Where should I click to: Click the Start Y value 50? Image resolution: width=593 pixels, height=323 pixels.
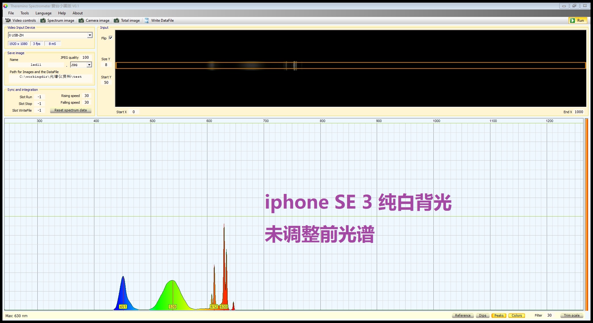[106, 83]
